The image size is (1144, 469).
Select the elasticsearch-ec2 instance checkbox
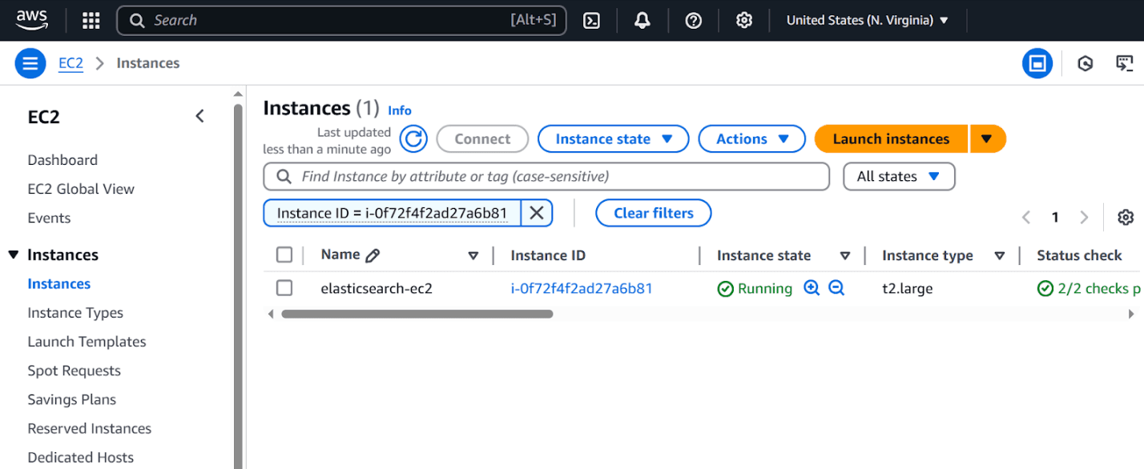pos(284,288)
